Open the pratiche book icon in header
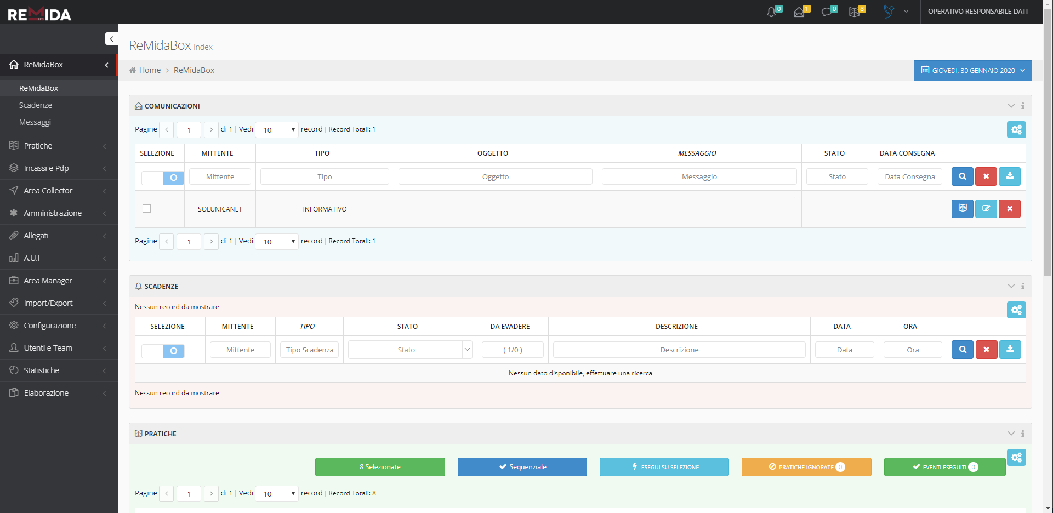Image resolution: width=1053 pixels, height=513 pixels. [x=854, y=12]
